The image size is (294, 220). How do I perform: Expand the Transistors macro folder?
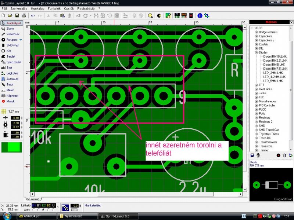(256, 146)
